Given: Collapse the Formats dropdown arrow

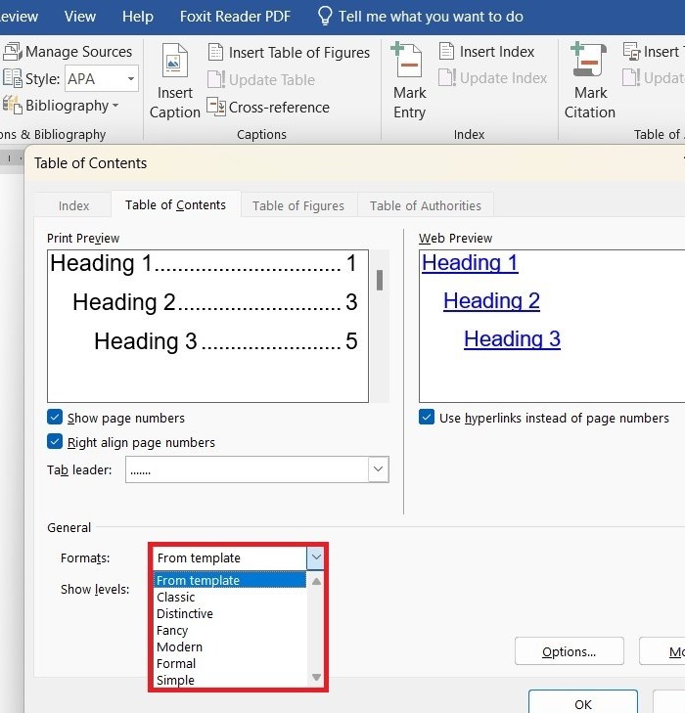Looking at the screenshot, I should 316,557.
